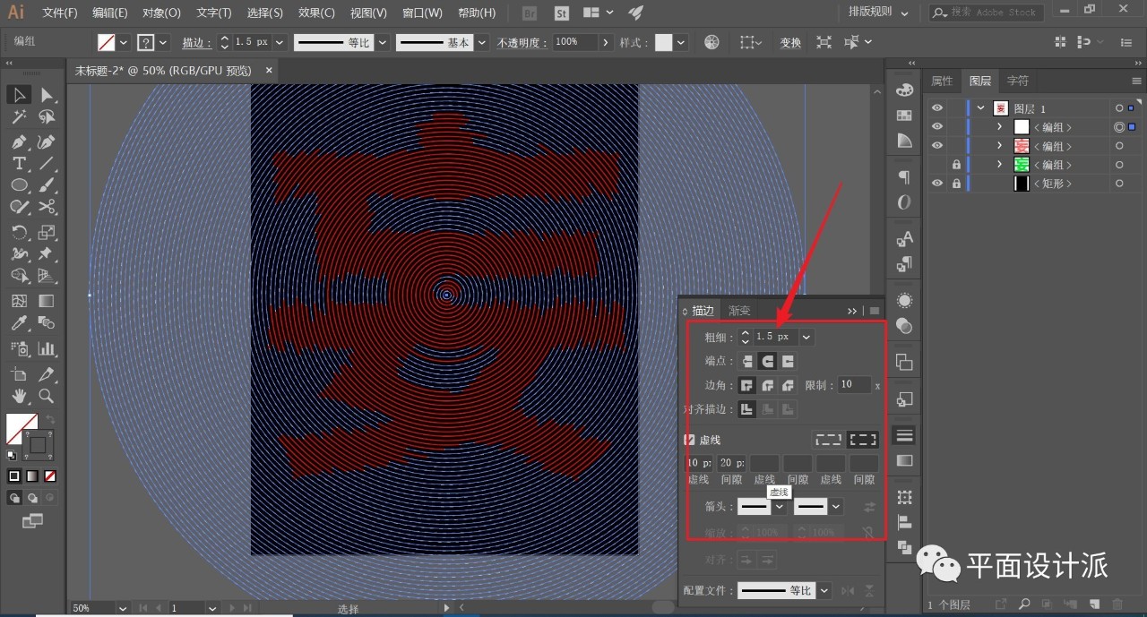Open Adobe Stock via St icon
The height and width of the screenshot is (617, 1147).
click(x=562, y=13)
